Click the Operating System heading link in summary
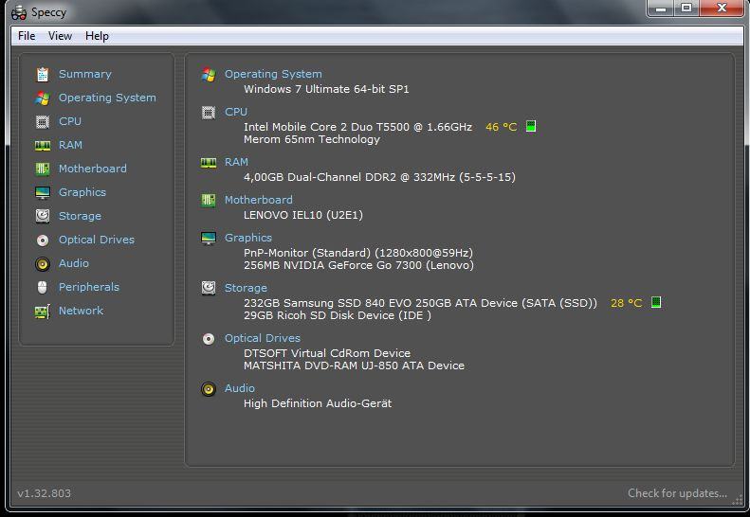 tap(273, 74)
